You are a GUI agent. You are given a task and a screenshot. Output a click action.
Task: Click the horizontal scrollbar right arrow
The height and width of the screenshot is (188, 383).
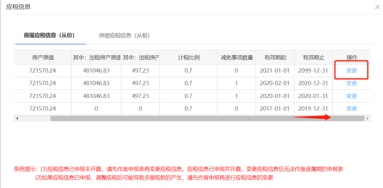[367, 119]
